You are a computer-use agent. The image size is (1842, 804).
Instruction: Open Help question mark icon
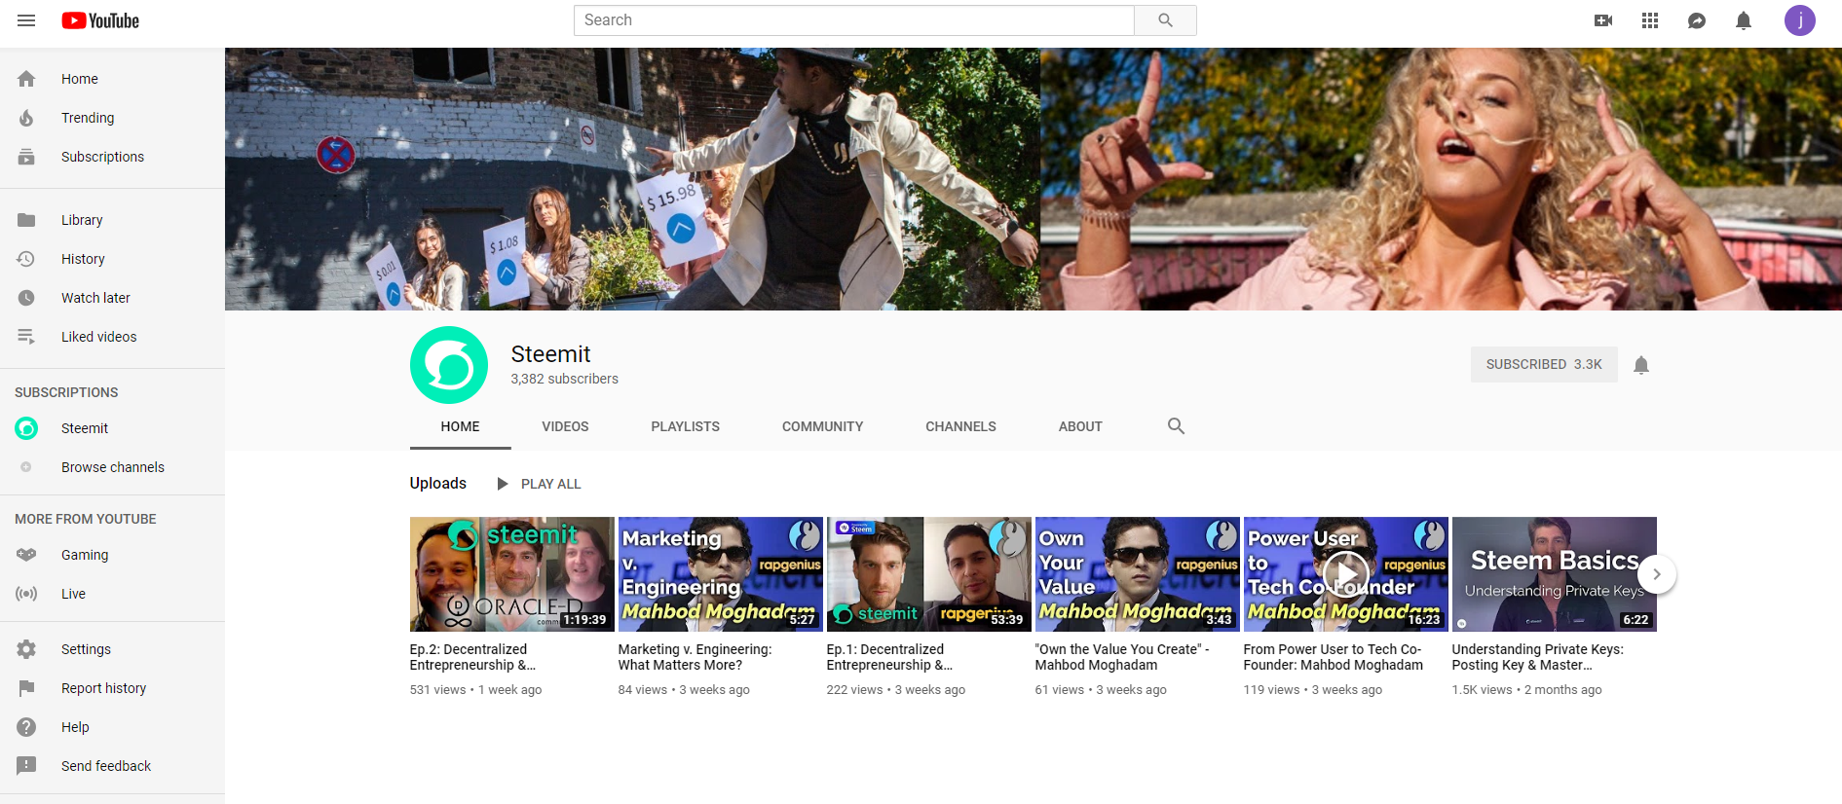coord(26,727)
